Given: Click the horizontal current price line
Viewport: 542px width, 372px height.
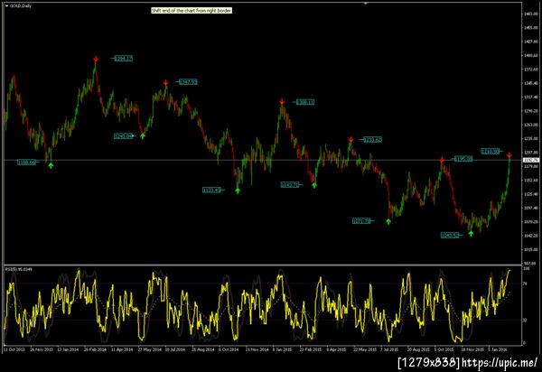Looking at the screenshot, I should (x=263, y=160).
